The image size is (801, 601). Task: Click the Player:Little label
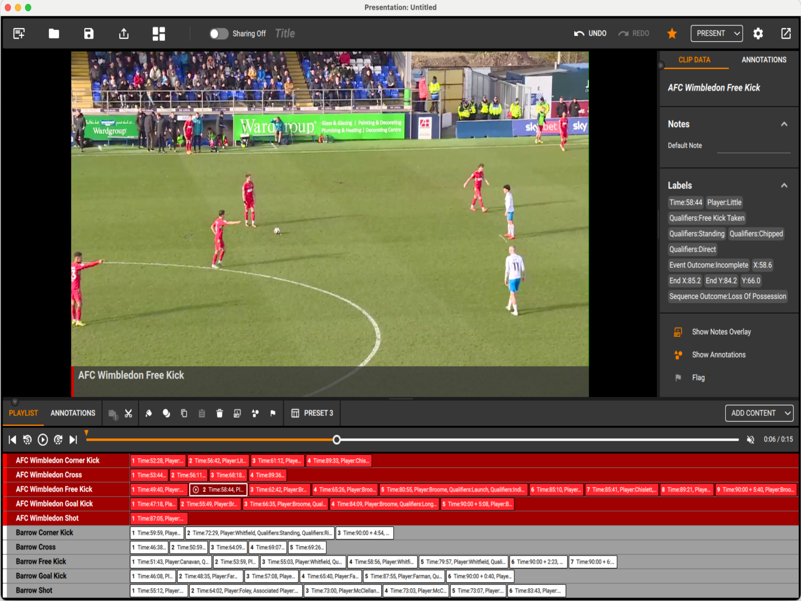click(724, 202)
